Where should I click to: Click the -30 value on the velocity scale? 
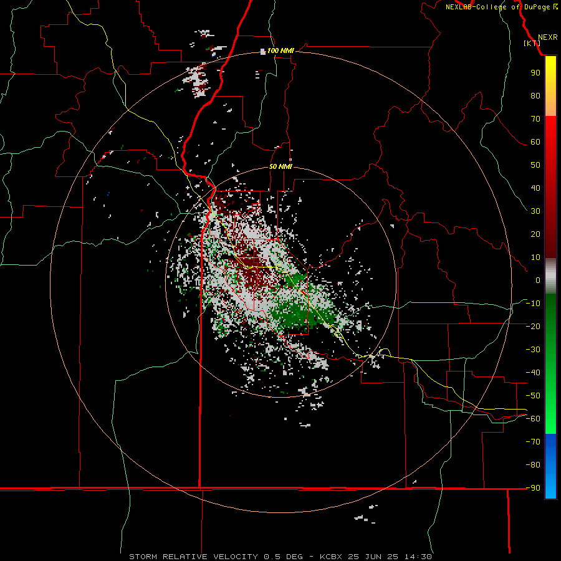(x=533, y=349)
